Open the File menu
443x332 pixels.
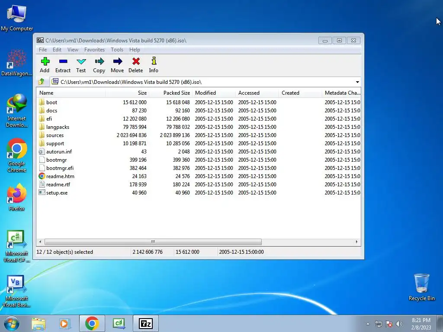click(43, 50)
